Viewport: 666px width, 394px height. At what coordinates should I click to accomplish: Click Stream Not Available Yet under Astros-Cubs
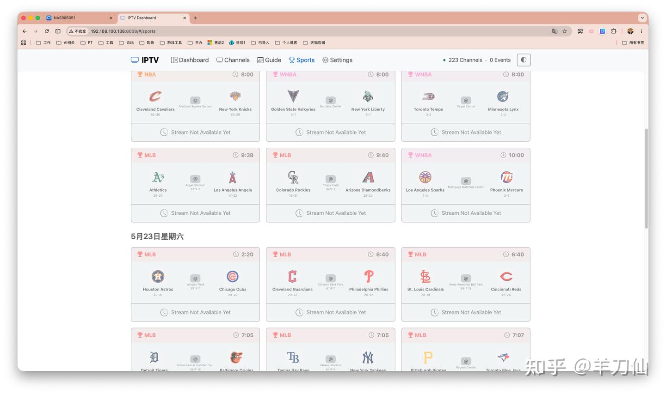(x=195, y=312)
